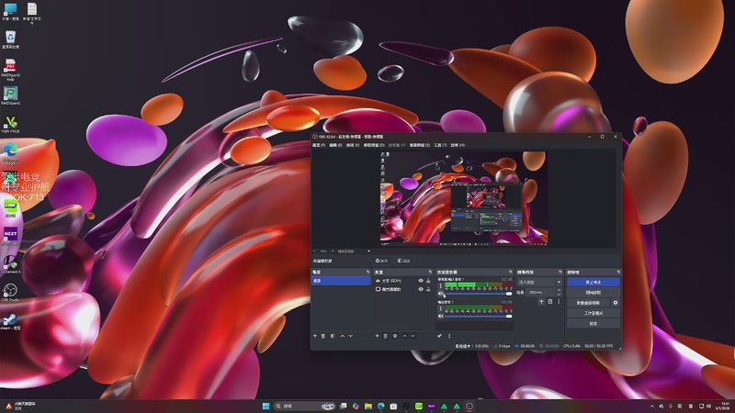
Task: Mute the microphone input audio channel
Action: (441, 294)
